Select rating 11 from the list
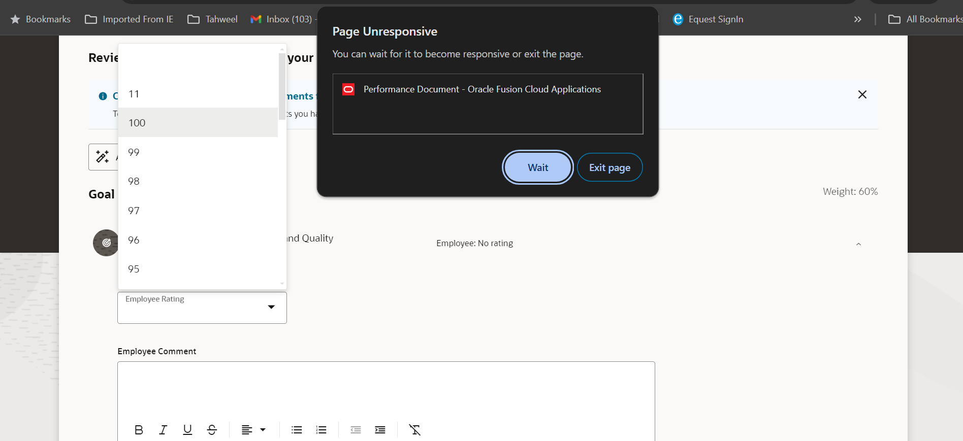The width and height of the screenshot is (963, 441). click(x=198, y=94)
